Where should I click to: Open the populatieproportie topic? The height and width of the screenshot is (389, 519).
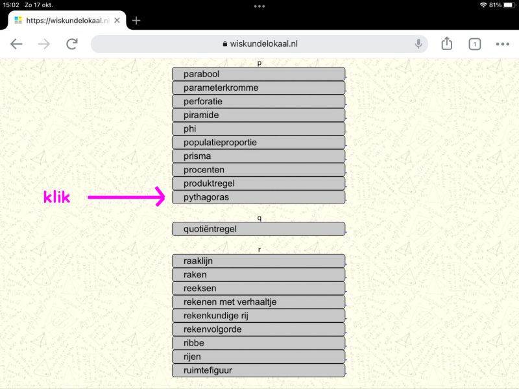tap(258, 143)
